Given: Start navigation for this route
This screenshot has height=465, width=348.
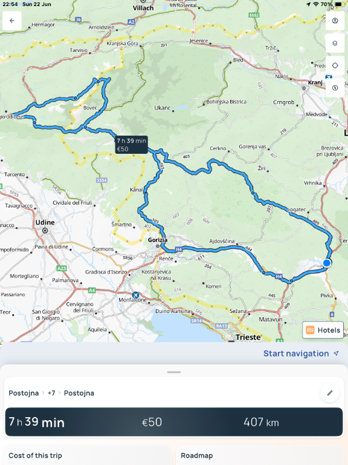Looking at the screenshot, I should tap(296, 354).
